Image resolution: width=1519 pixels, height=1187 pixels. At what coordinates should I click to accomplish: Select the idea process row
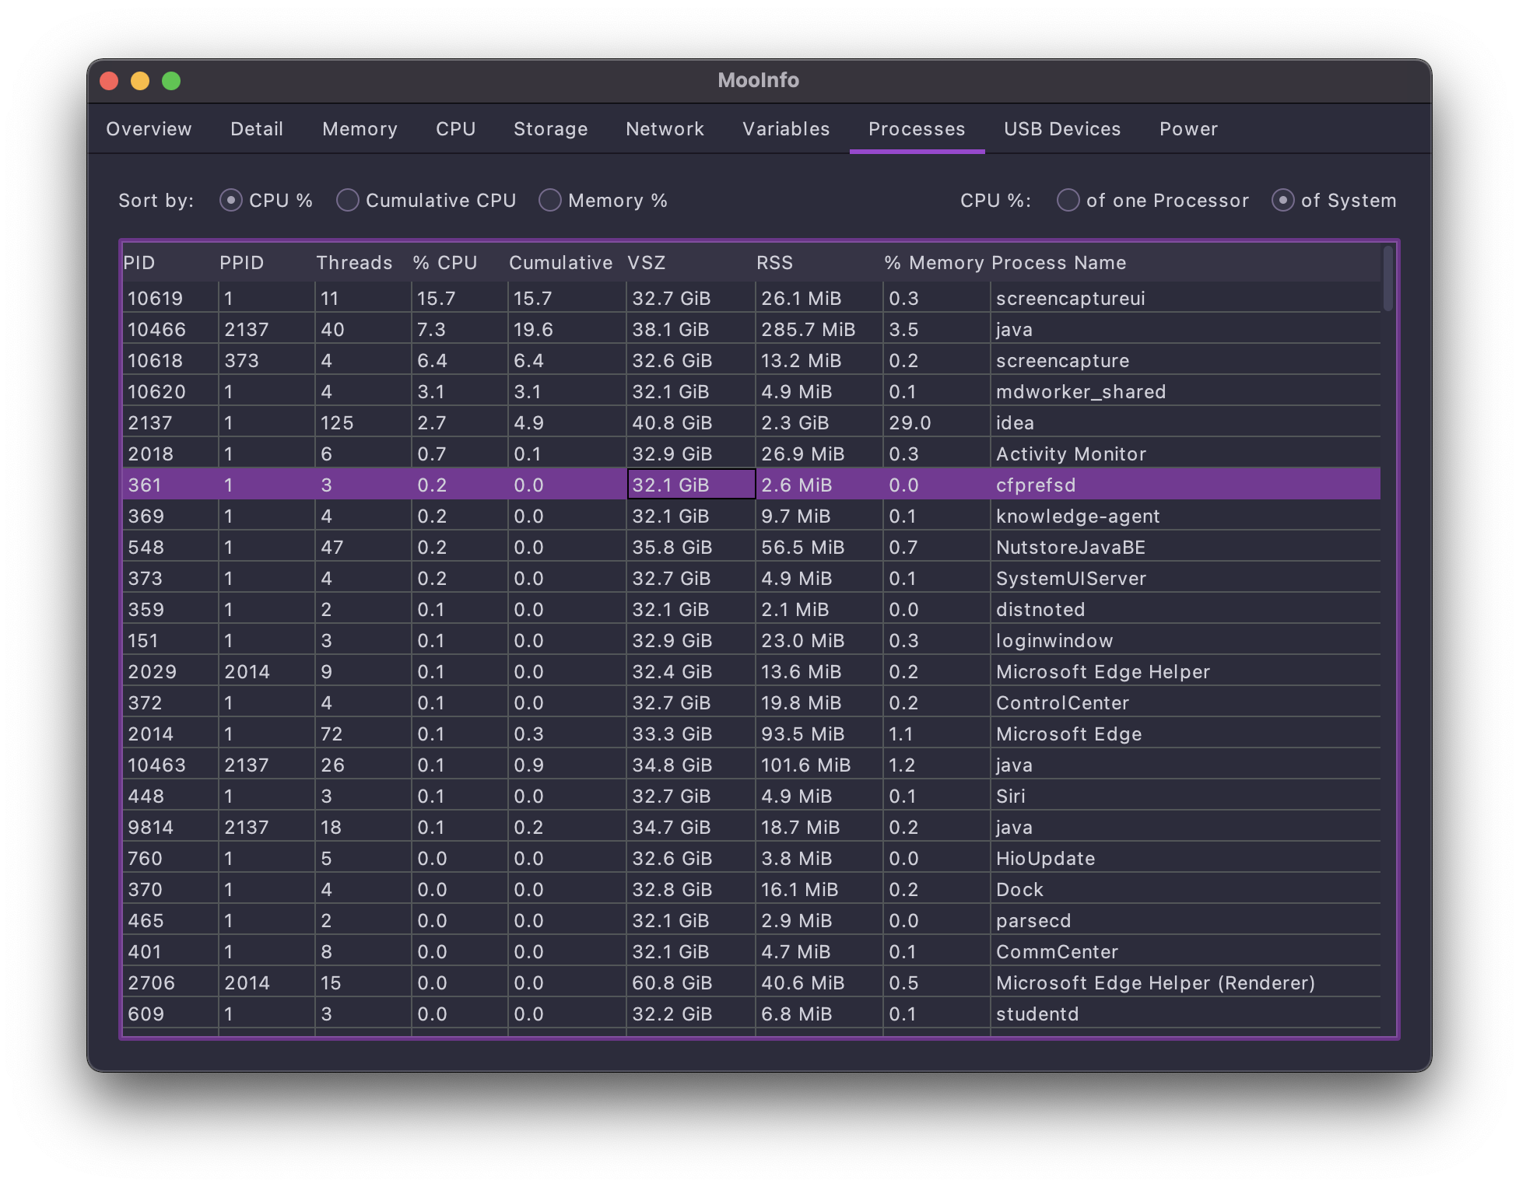tap(1015, 423)
